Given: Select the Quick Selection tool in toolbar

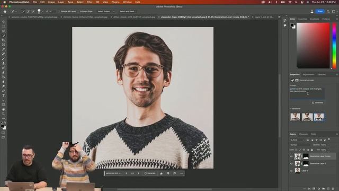Looking at the screenshot, I should tap(3, 36).
